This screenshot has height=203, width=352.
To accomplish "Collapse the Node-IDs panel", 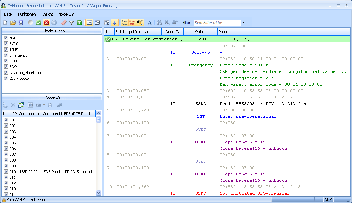I will 4,97.
